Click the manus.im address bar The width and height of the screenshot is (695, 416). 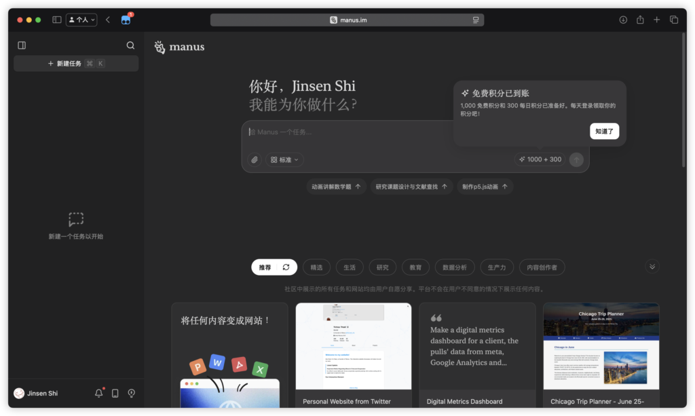pos(347,20)
